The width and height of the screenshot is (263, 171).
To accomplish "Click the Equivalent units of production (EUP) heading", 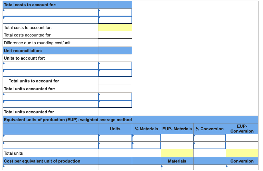I will click(x=68, y=120).
